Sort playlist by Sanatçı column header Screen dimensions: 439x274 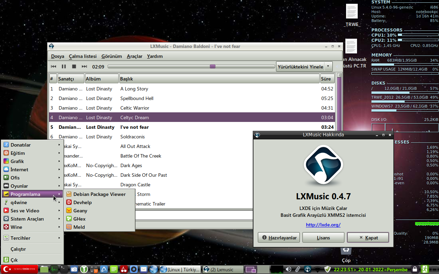(71, 79)
